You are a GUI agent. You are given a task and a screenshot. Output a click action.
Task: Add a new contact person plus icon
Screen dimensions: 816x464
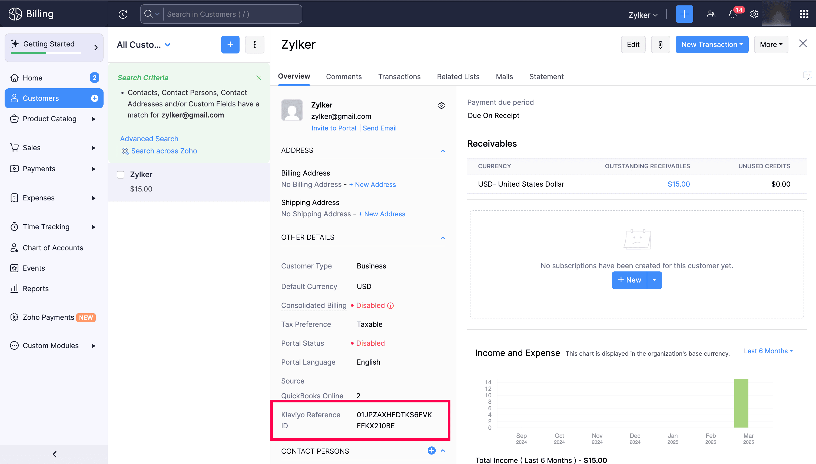click(x=431, y=450)
